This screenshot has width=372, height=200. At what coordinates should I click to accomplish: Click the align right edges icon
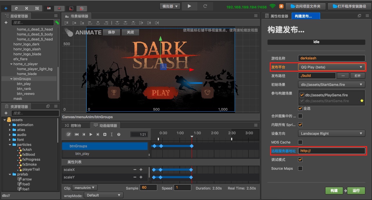click(106, 23)
